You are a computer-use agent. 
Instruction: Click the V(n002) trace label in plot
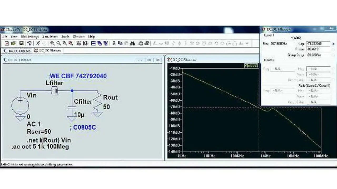coord(251,65)
